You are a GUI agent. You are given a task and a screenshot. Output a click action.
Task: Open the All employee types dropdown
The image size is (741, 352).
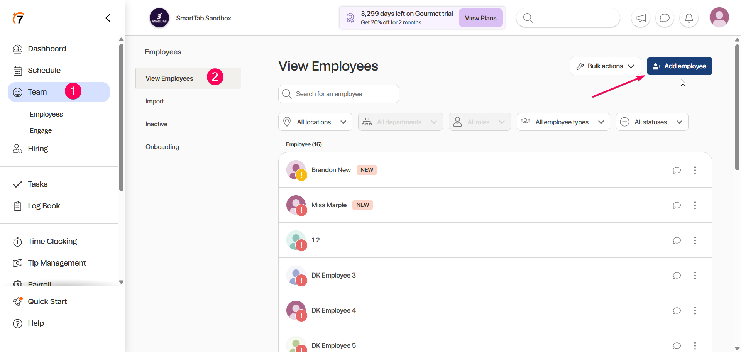pyautogui.click(x=563, y=122)
